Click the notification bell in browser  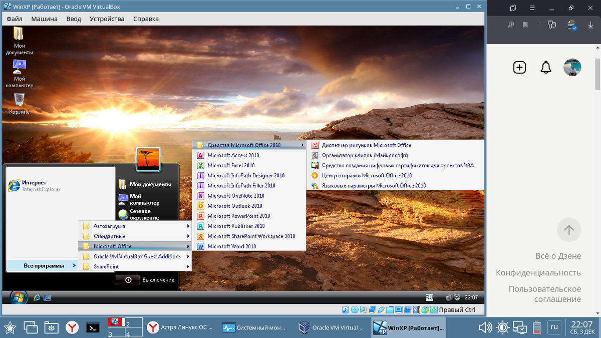point(546,67)
